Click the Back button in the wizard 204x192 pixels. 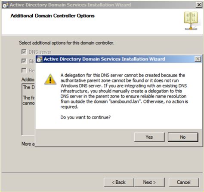tap(119, 182)
